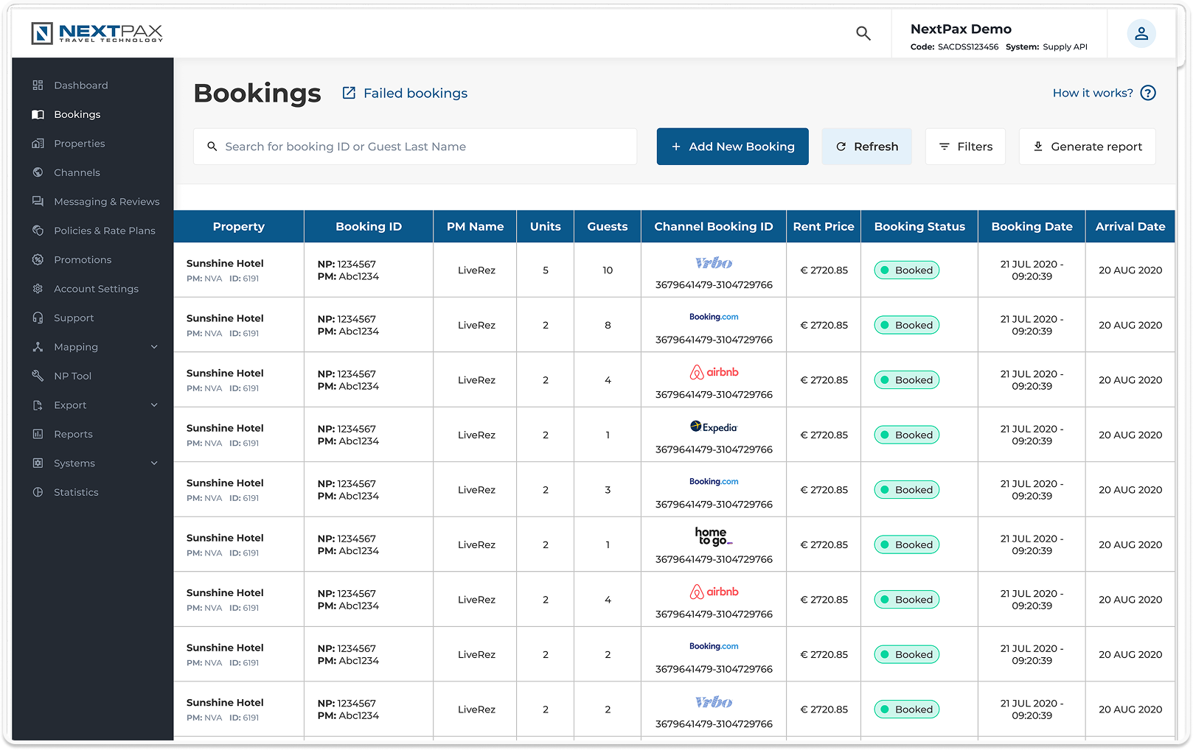
Task: Expand the Mapping sidebar menu
Action: coord(154,346)
